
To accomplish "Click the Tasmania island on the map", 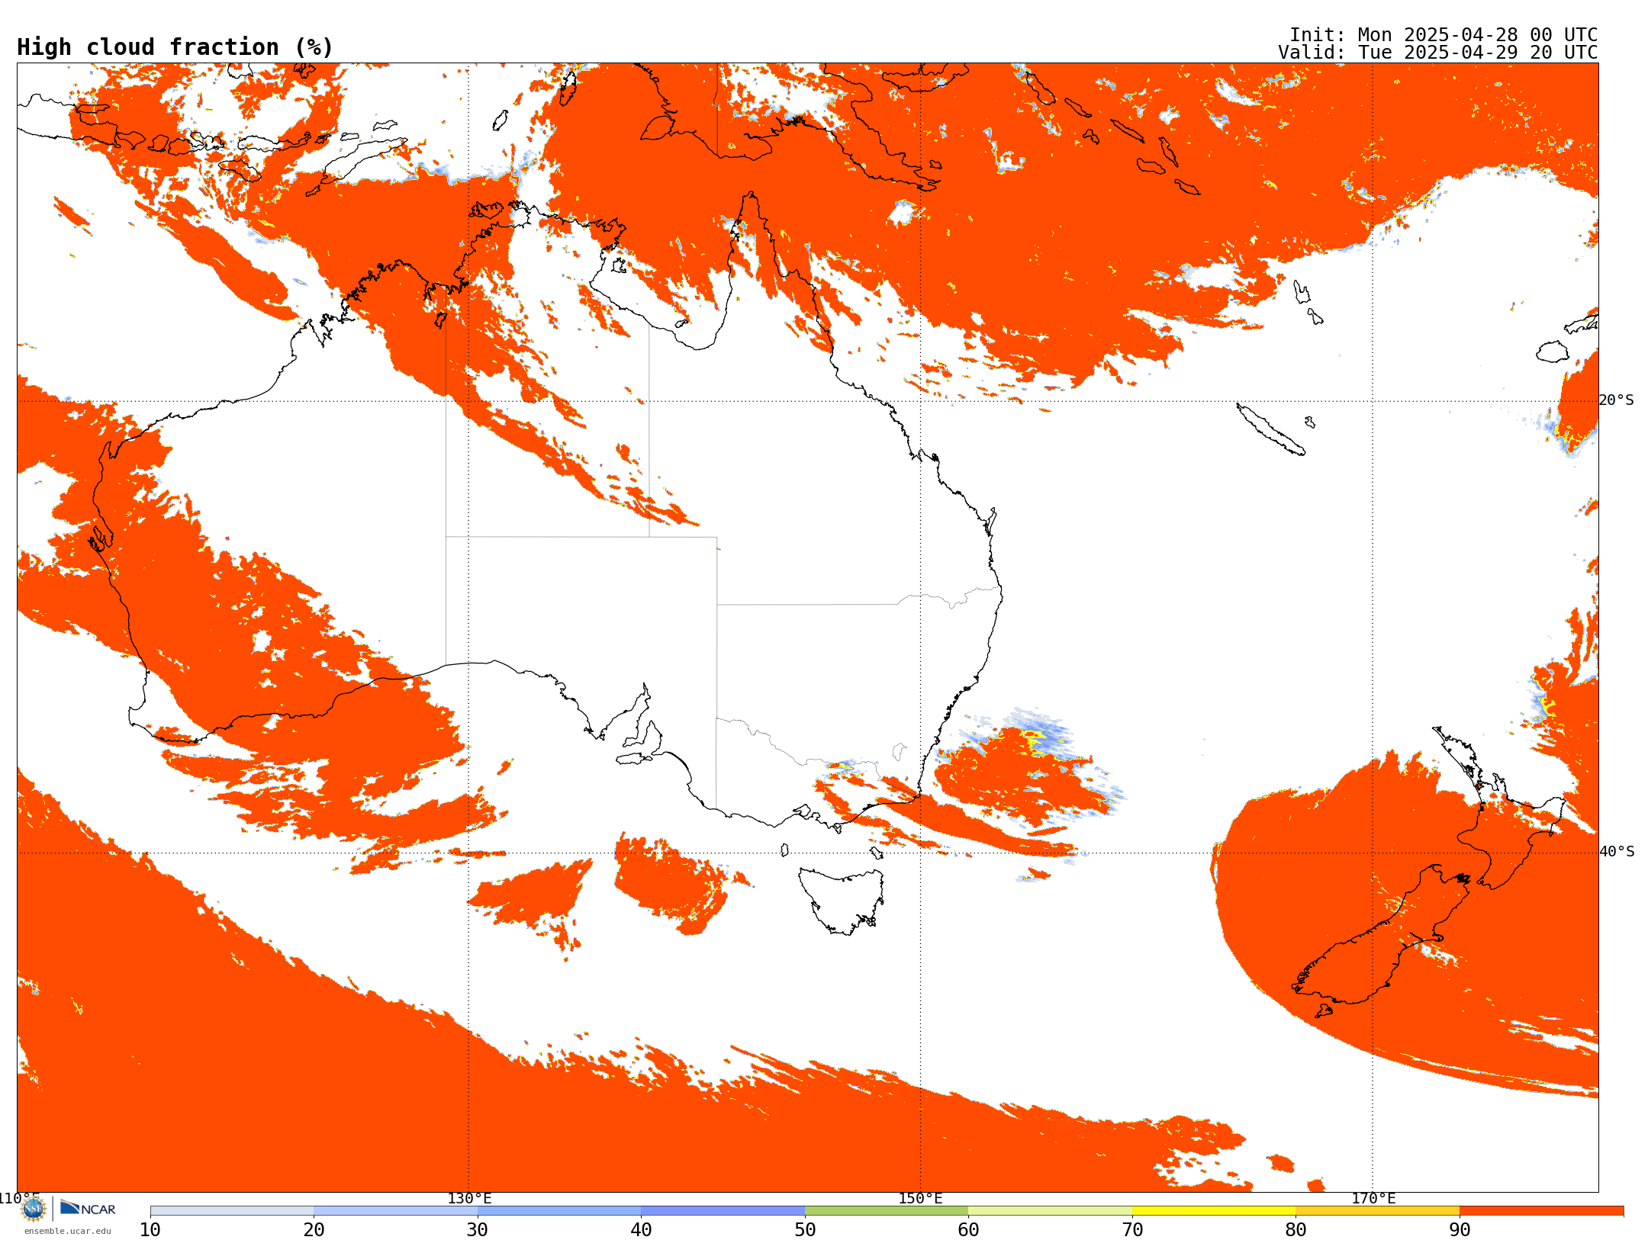I will 842,901.
